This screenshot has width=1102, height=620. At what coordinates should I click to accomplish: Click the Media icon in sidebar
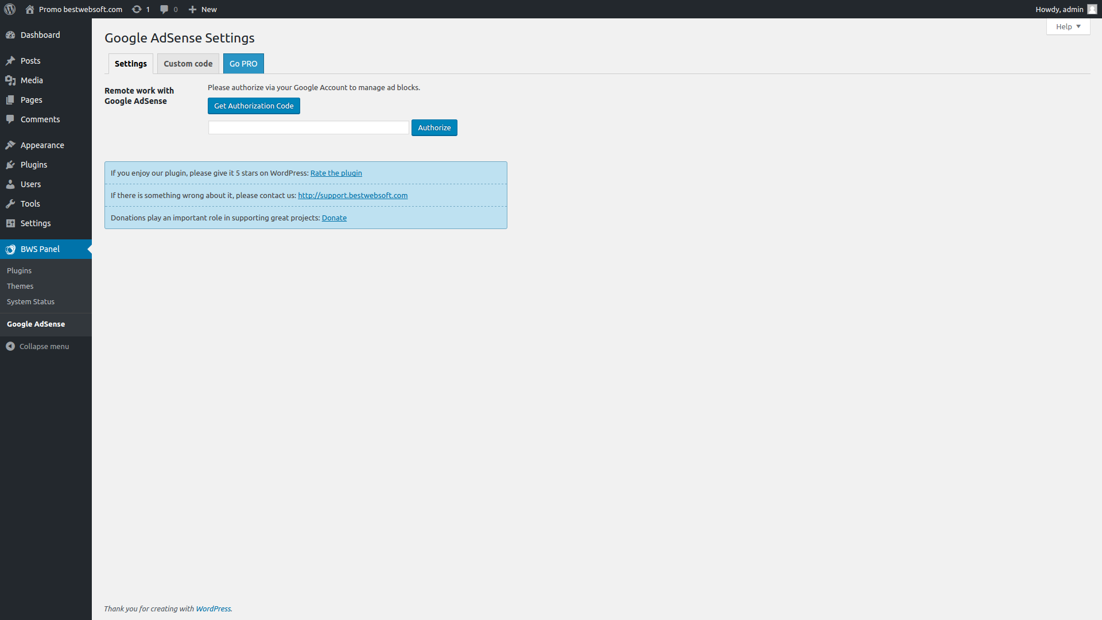coord(10,80)
